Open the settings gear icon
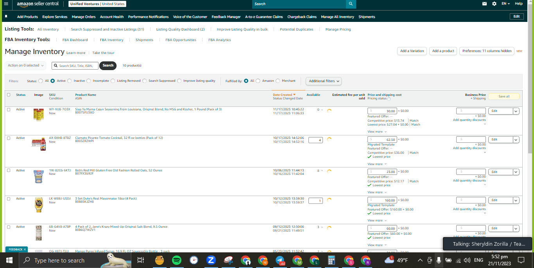The image size is (534, 268). (x=494, y=4)
